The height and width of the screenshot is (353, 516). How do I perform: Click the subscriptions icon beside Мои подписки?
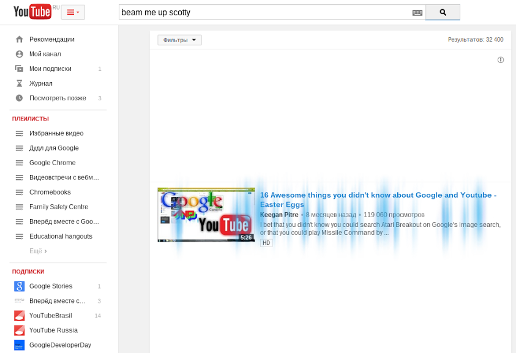[x=20, y=69]
